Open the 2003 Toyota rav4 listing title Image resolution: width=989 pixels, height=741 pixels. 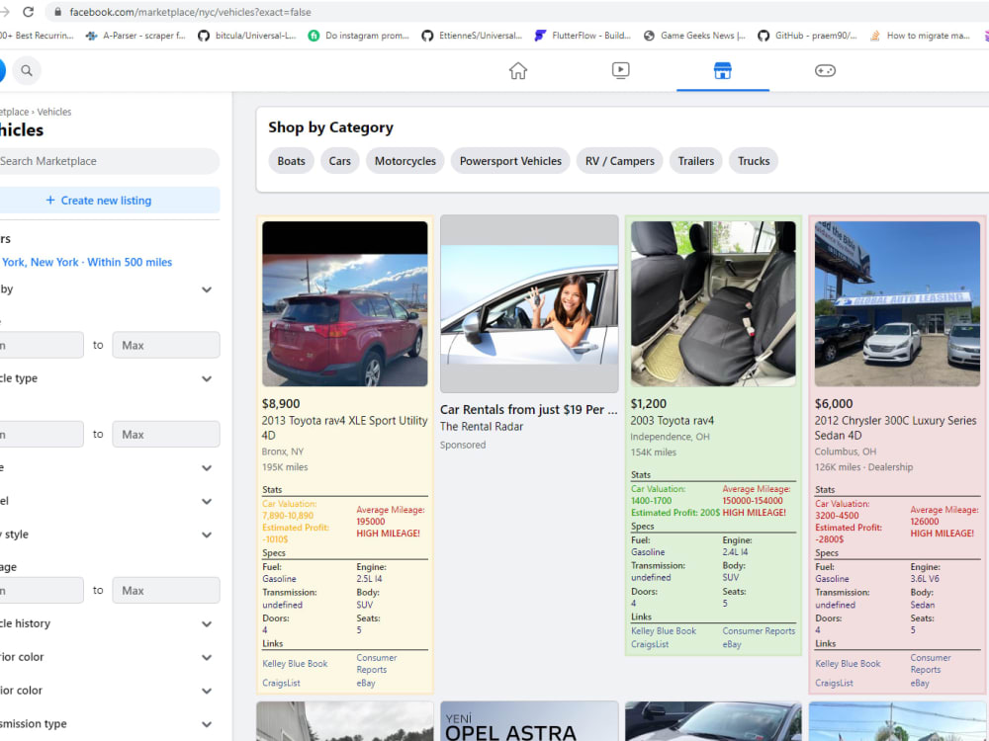[x=673, y=420]
